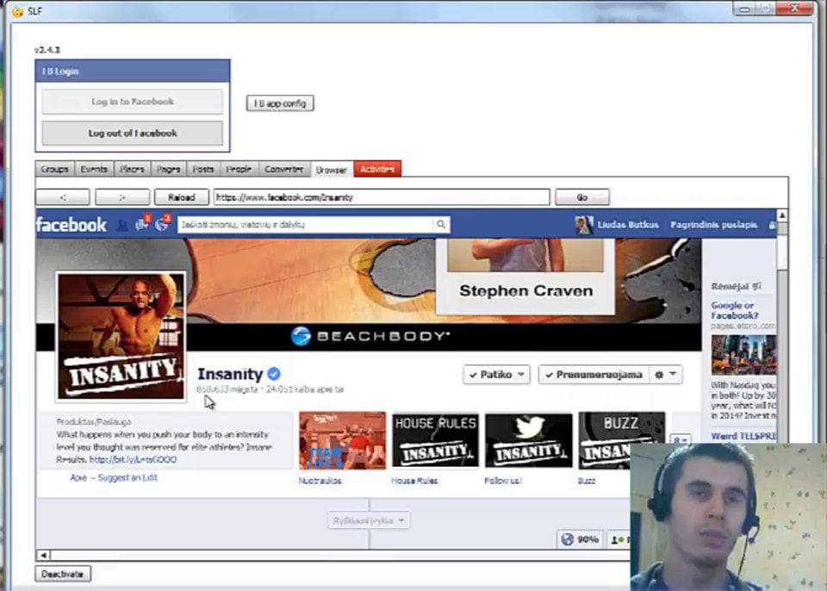Click the Follow us! label link
The height and width of the screenshot is (591, 827).
(x=502, y=481)
